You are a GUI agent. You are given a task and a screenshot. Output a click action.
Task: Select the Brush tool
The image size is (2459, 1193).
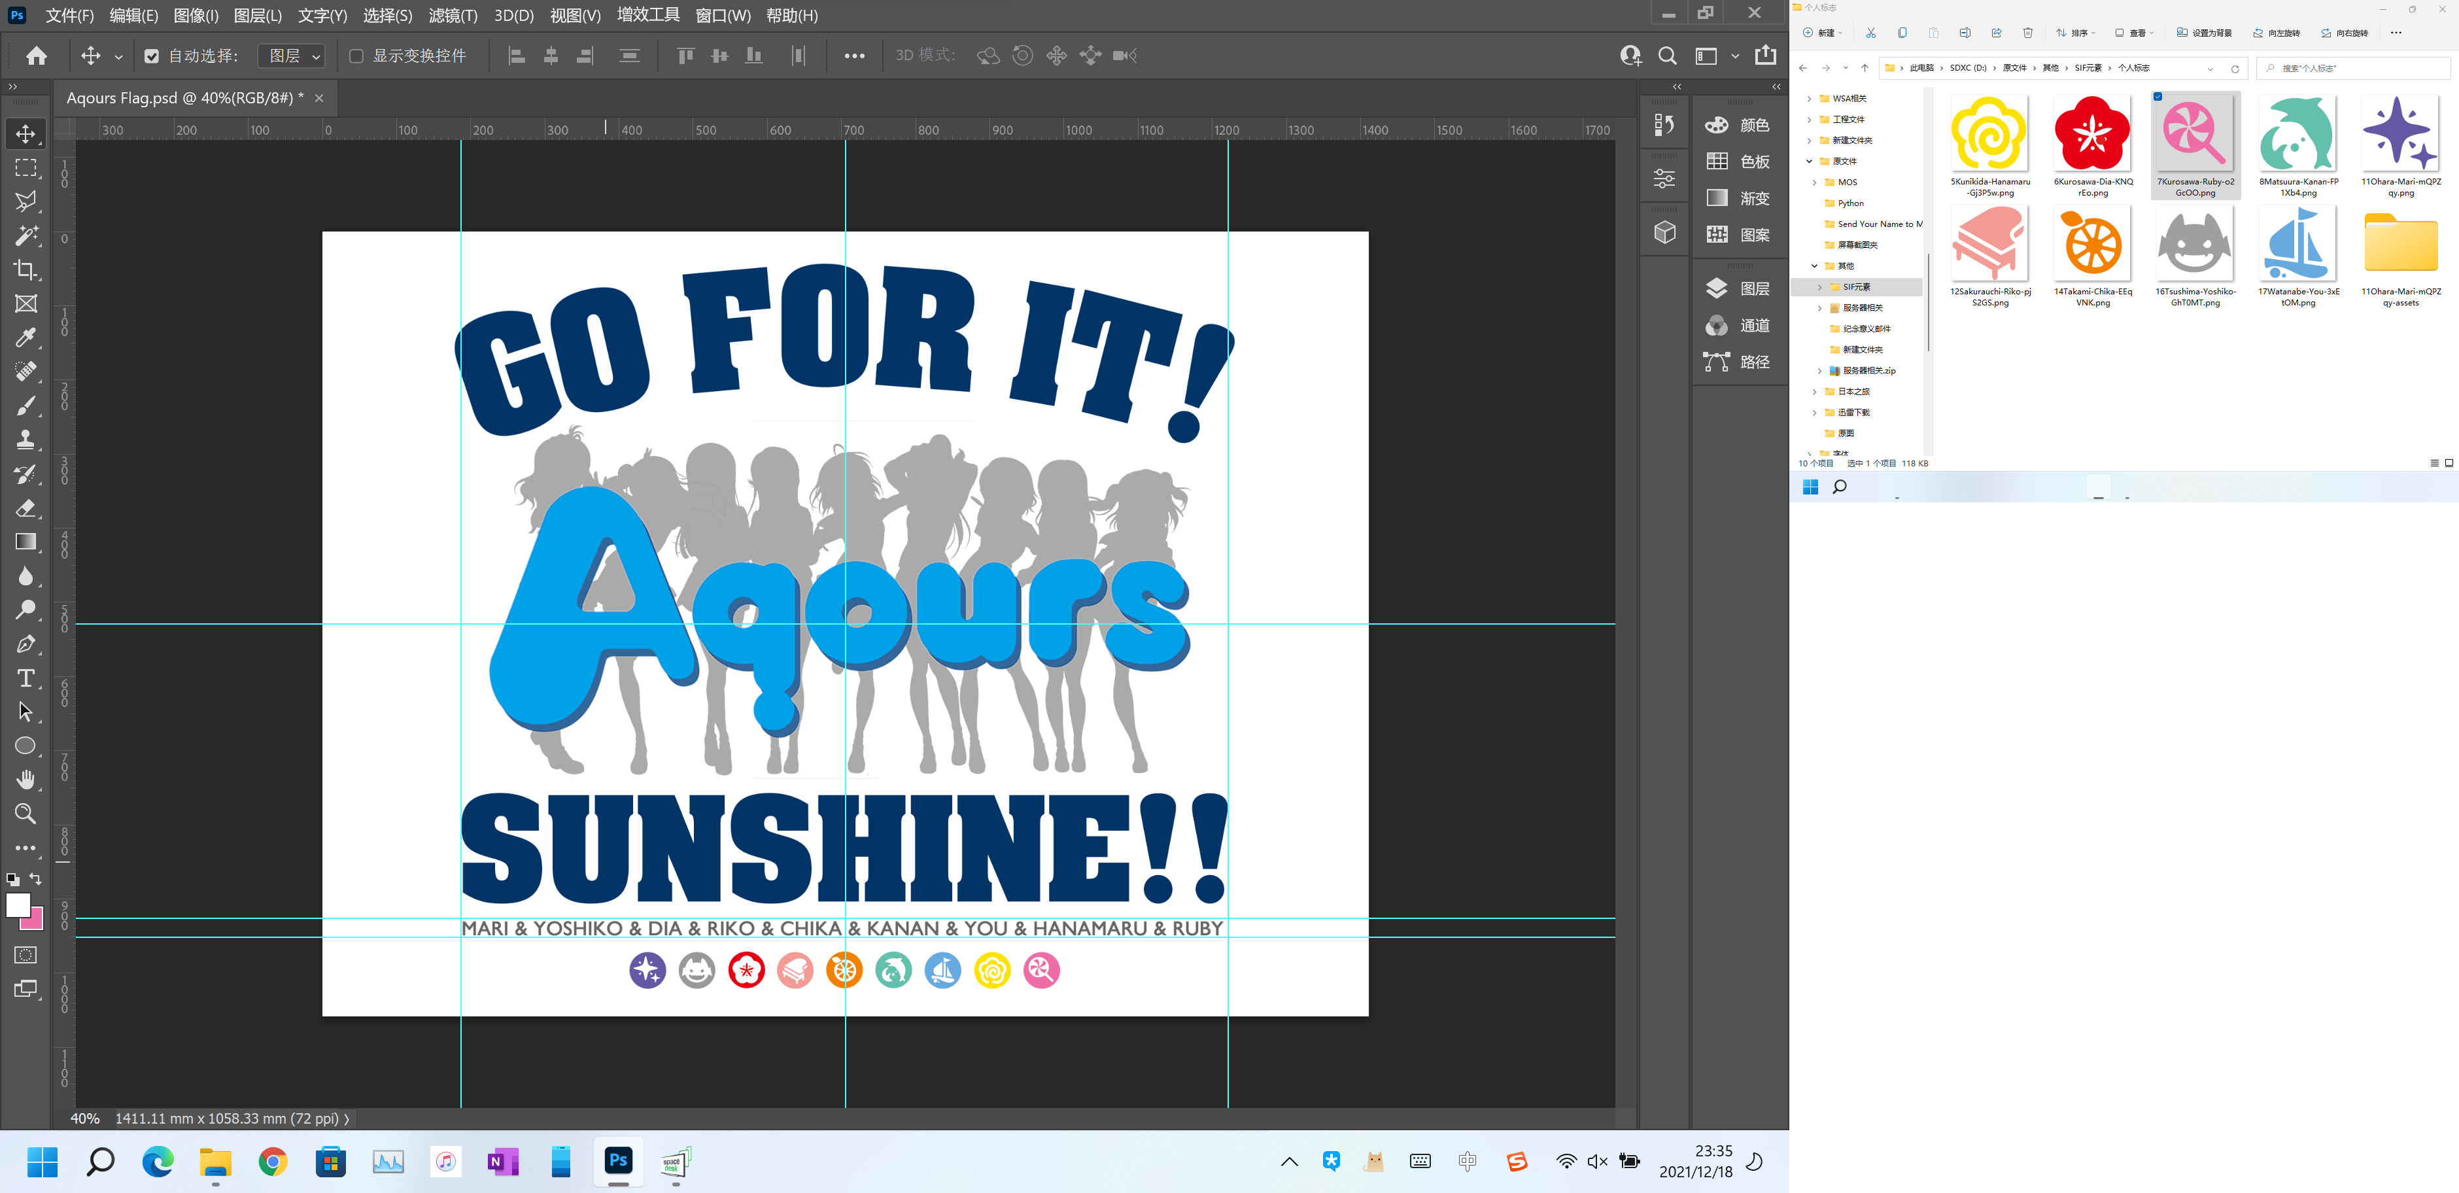(26, 406)
